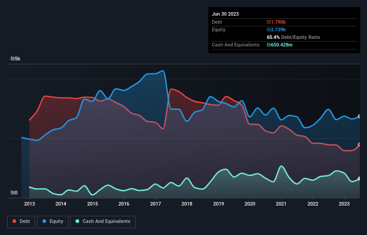Click the 2016 x-axis label
Screen dimensions: 367x235
[x=124, y=204]
